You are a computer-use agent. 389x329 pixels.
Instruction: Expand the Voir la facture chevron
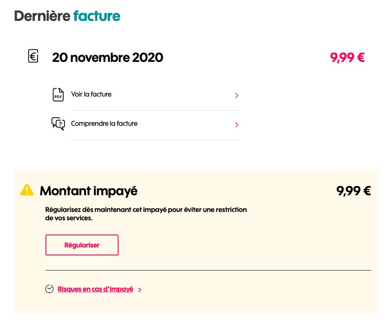237,95
